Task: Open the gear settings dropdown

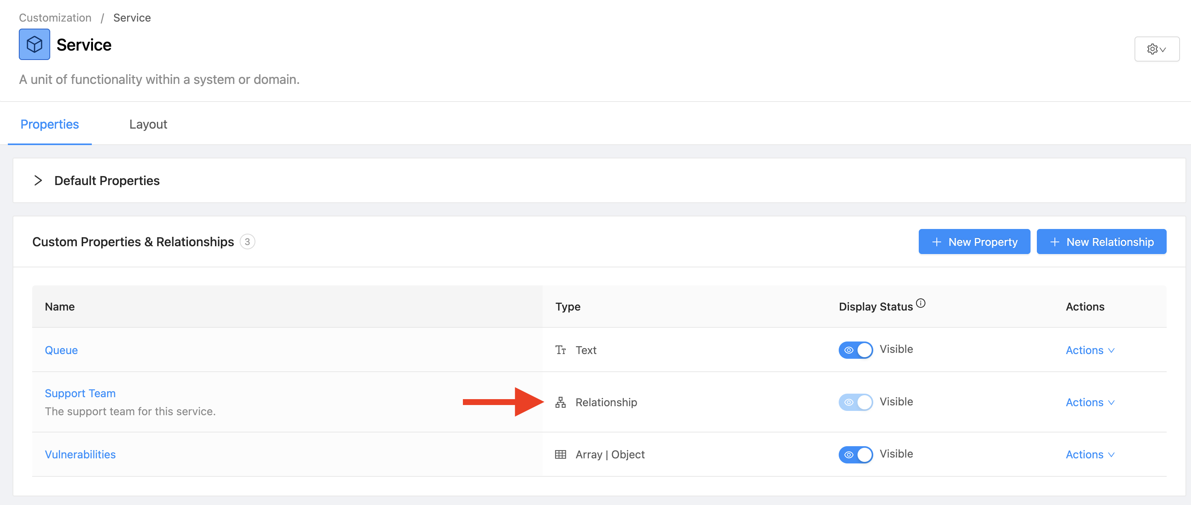Action: tap(1156, 49)
